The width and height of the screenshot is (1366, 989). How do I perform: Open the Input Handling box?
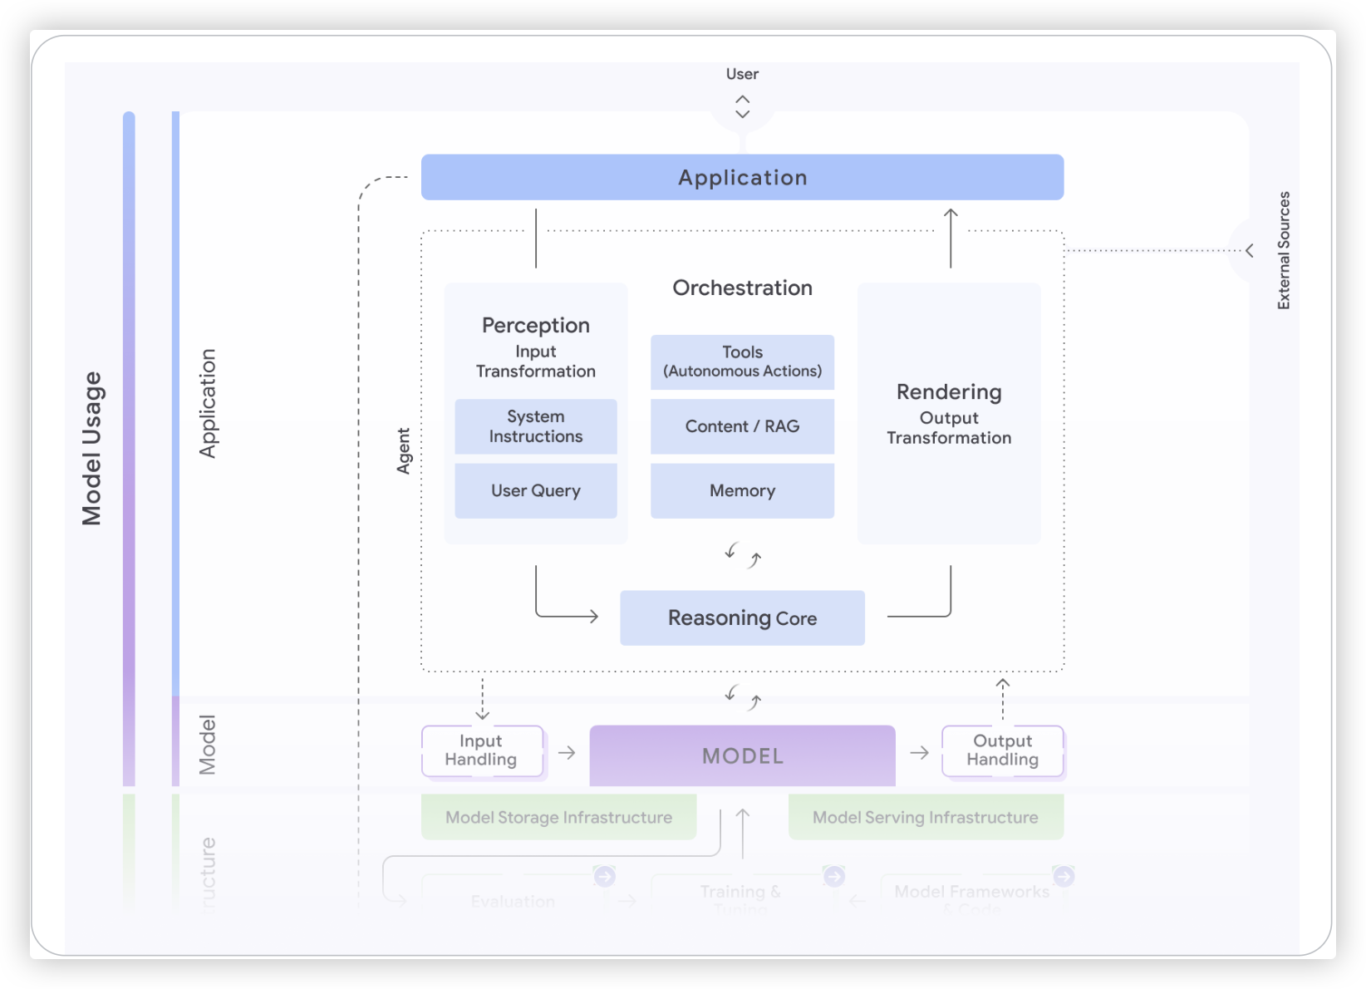tap(482, 750)
